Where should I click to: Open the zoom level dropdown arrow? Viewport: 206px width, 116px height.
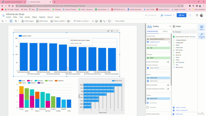click(18, 21)
